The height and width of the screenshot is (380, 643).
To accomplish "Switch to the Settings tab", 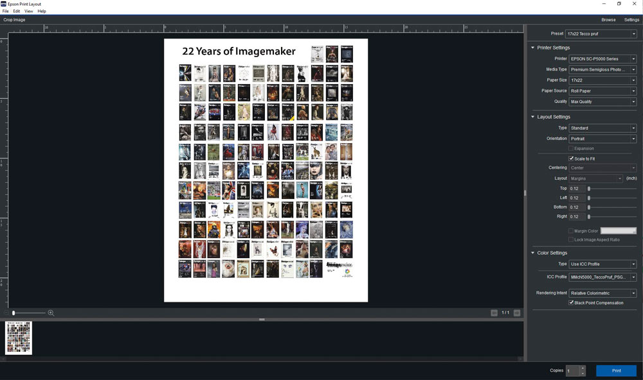I will click(631, 20).
